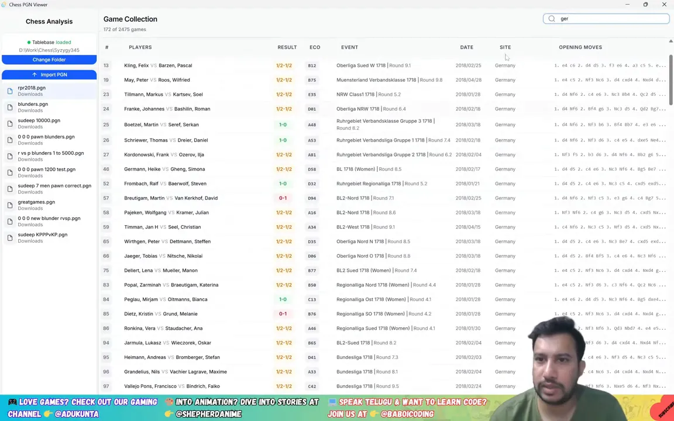Image resolution: width=674 pixels, height=421 pixels.
Task: Click the 0-1 result of Breutigam vs Van Kerkhof
Action: click(283, 198)
